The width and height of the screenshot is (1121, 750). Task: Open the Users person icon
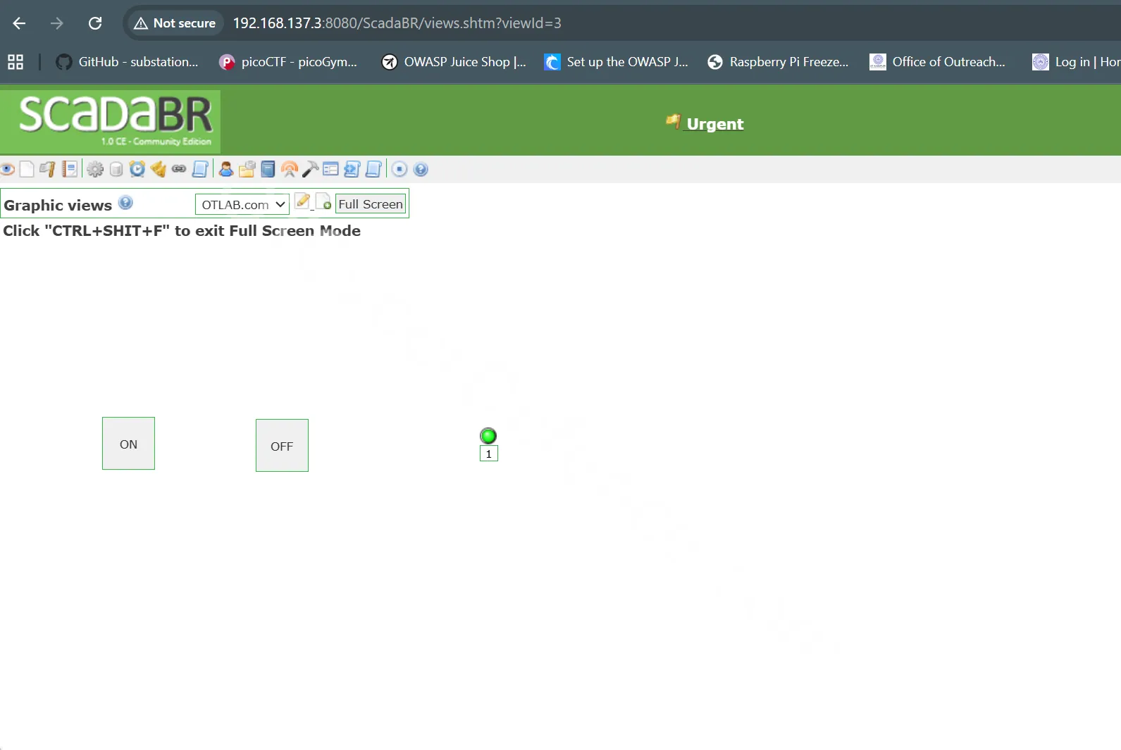coord(226,169)
